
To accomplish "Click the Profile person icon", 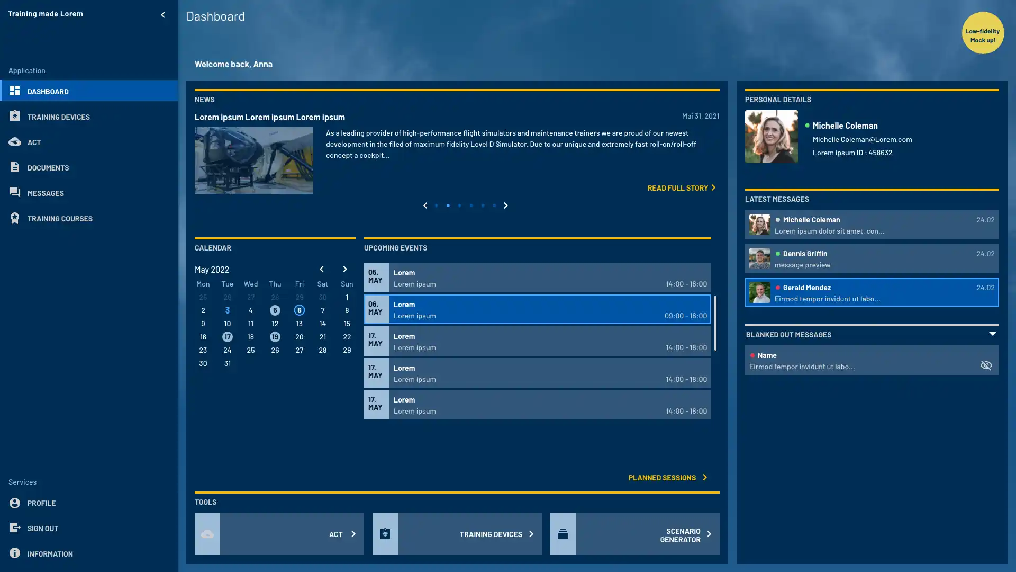I will (x=15, y=503).
